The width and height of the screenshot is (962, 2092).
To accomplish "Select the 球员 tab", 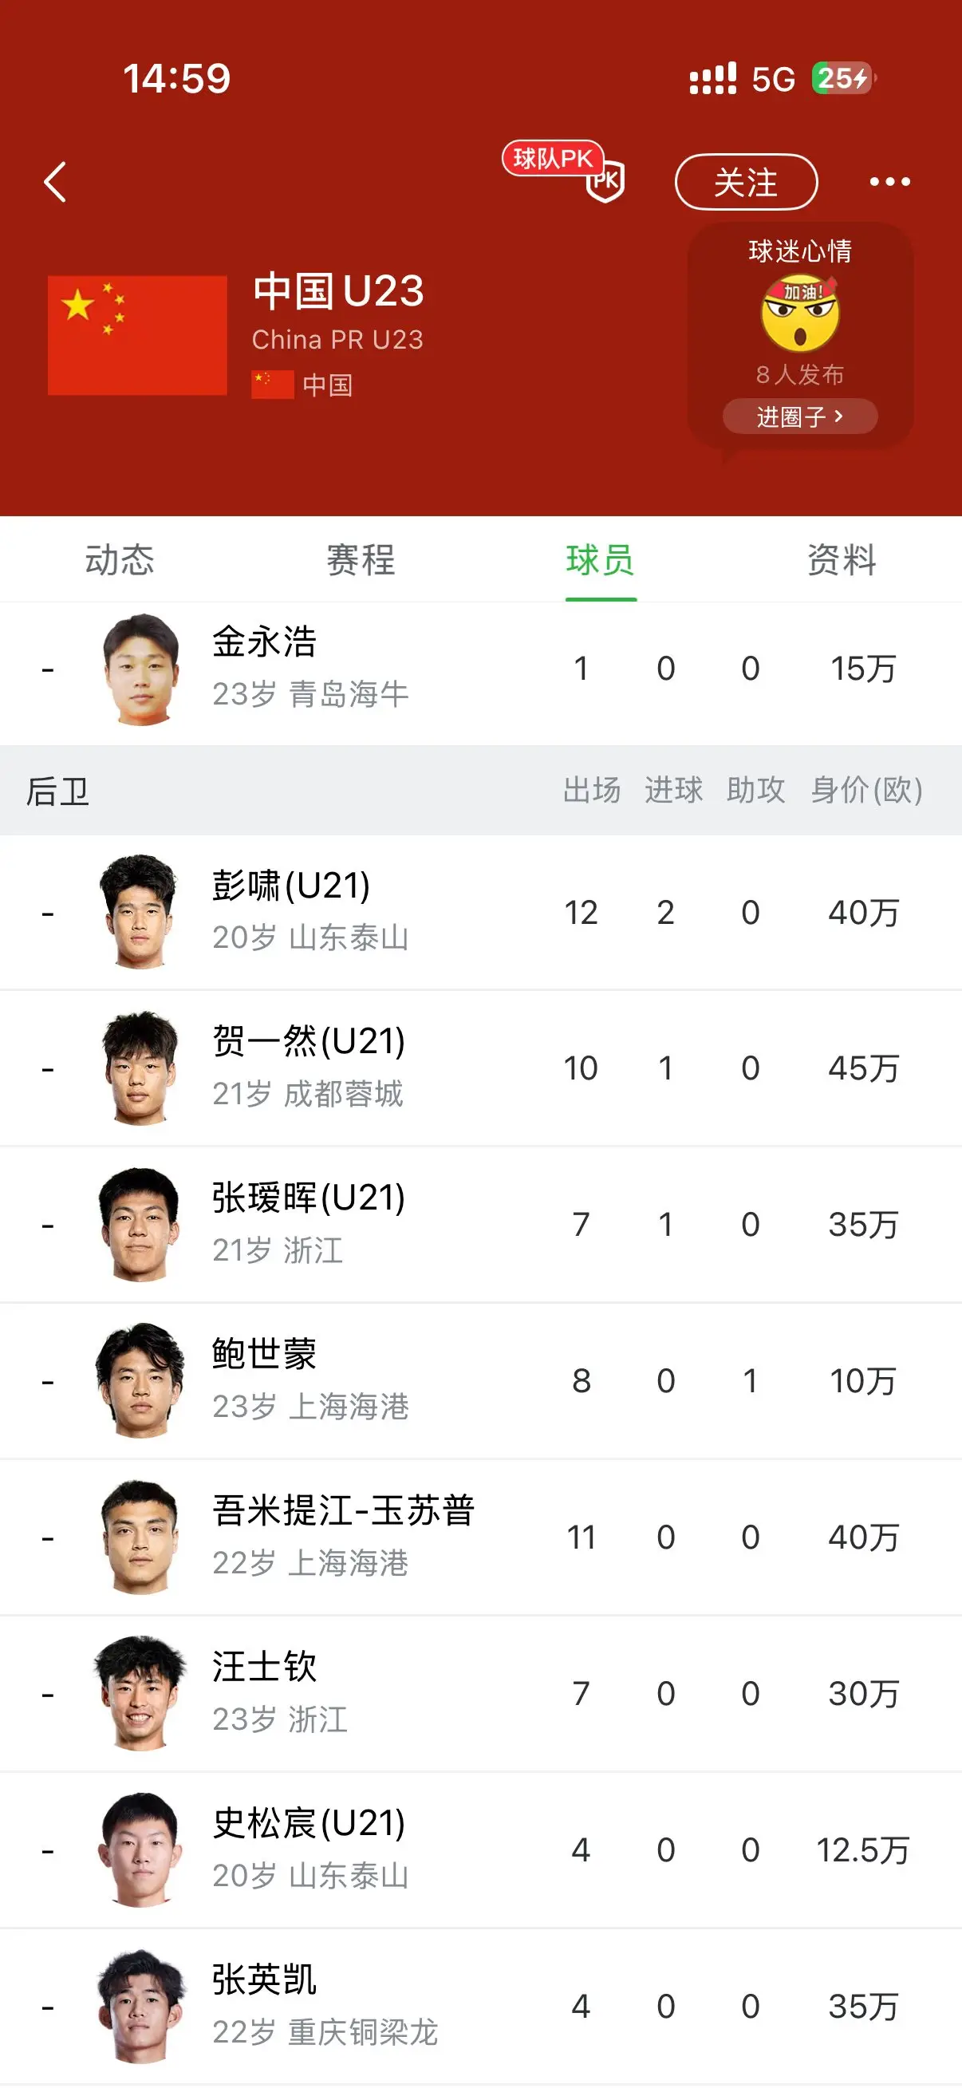I will [x=601, y=559].
